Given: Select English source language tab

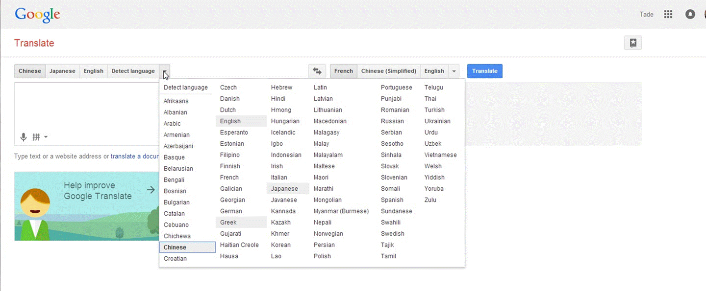Looking at the screenshot, I should tap(93, 71).
